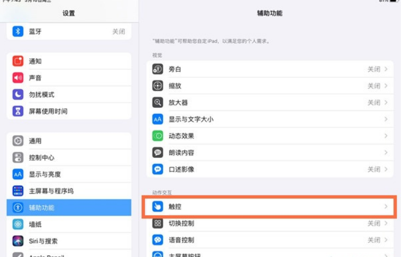402x257 pixels.
Task: Tap the Switch Control (切换控制) icon
Action: click(158, 223)
